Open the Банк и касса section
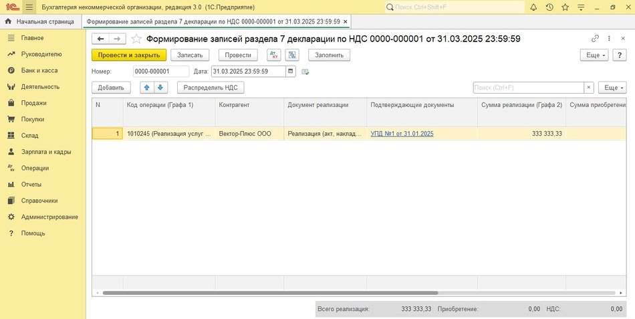635x319 pixels. point(39,70)
